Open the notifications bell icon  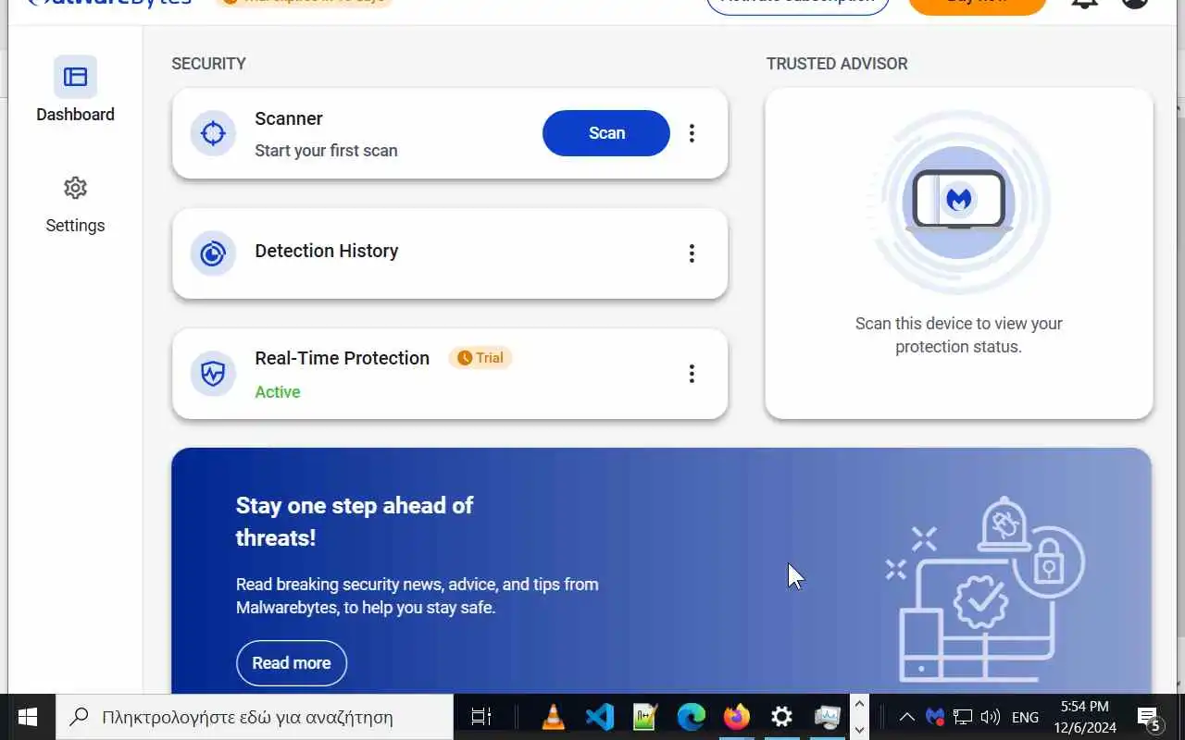(x=1084, y=3)
